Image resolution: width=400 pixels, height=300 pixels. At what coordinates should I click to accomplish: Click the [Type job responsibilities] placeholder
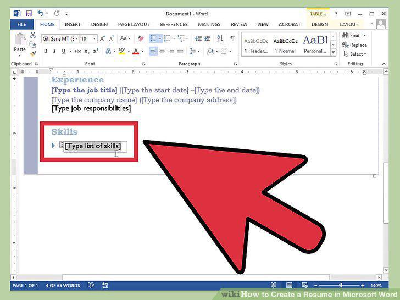[91, 108]
